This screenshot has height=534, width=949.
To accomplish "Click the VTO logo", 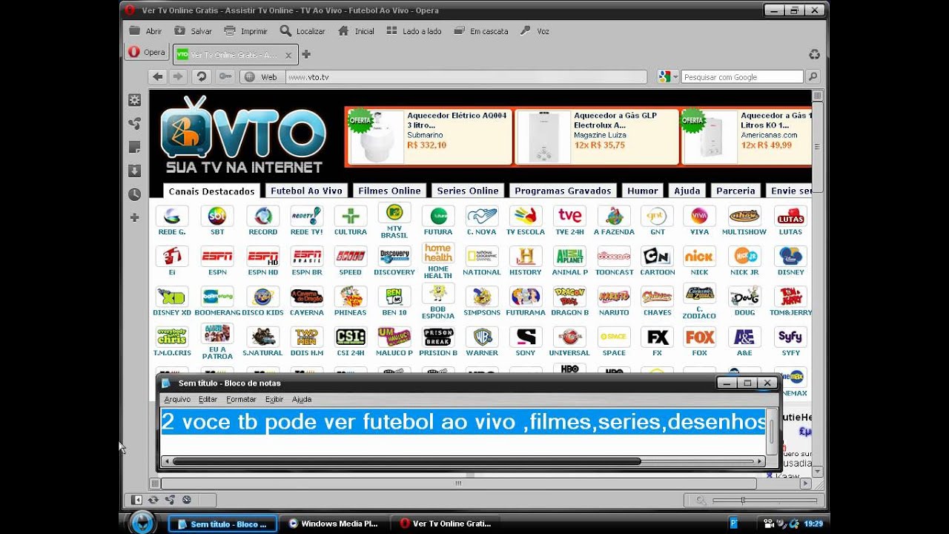I will click(x=243, y=134).
